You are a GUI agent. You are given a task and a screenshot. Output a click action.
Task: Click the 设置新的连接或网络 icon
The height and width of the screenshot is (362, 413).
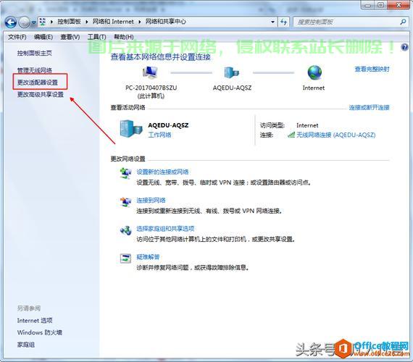click(125, 174)
